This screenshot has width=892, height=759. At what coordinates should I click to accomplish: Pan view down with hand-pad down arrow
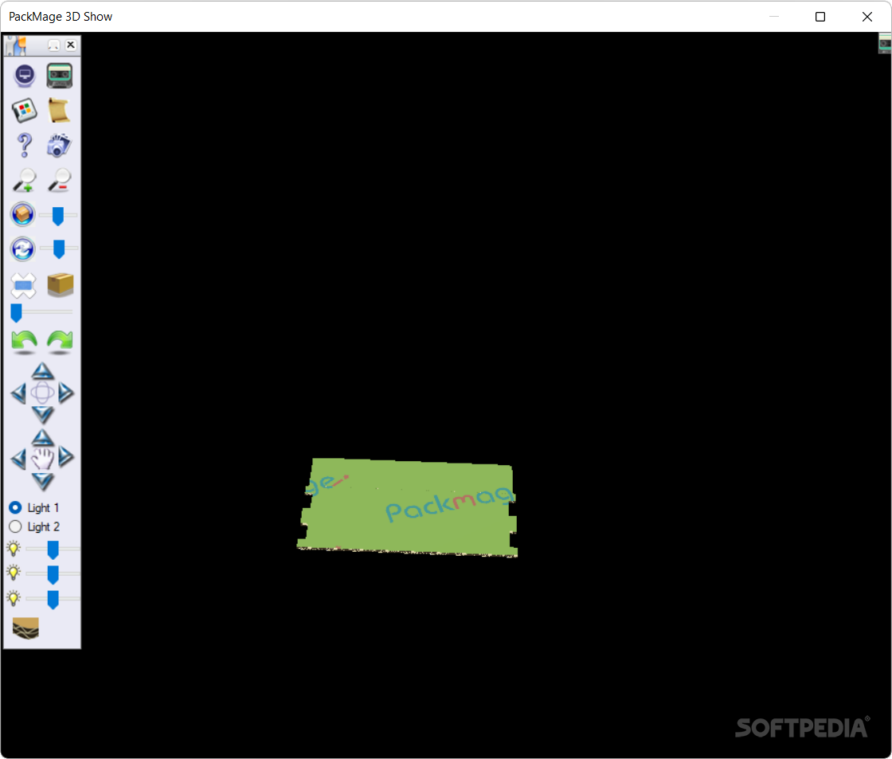[x=43, y=481]
